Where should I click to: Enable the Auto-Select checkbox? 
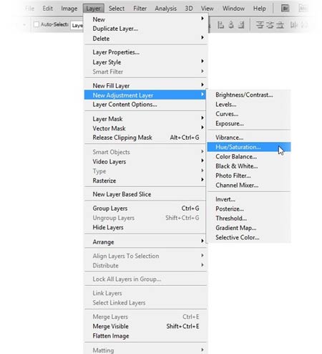36,24
